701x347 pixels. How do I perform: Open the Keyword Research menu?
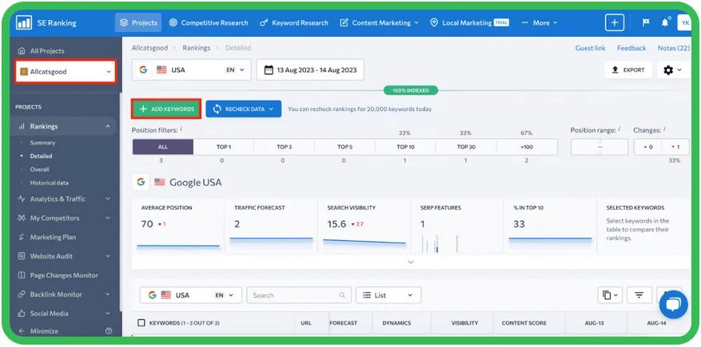[294, 22]
